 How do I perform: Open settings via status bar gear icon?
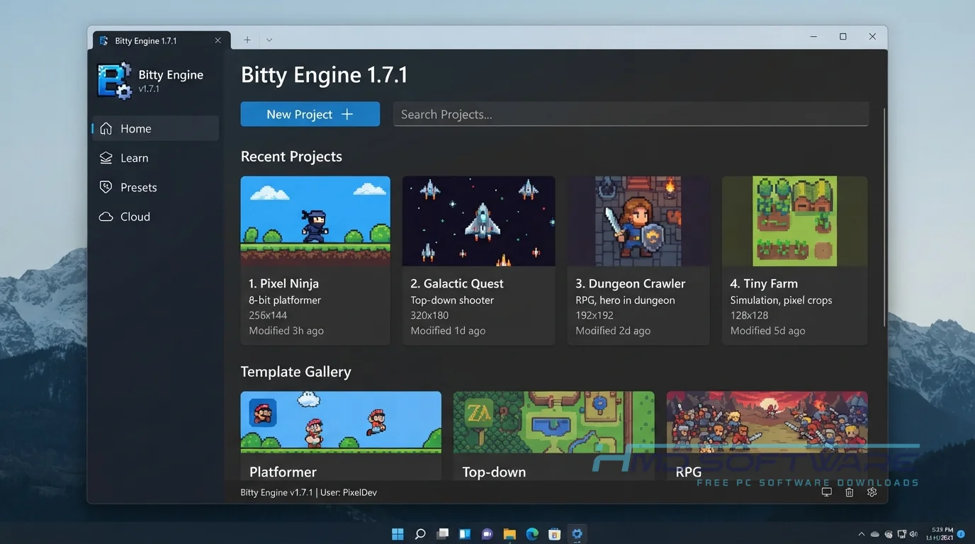tap(872, 492)
